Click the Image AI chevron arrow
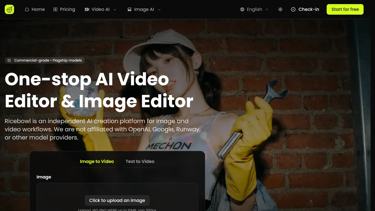Screen dimensions: 375x211 pos(159,9)
